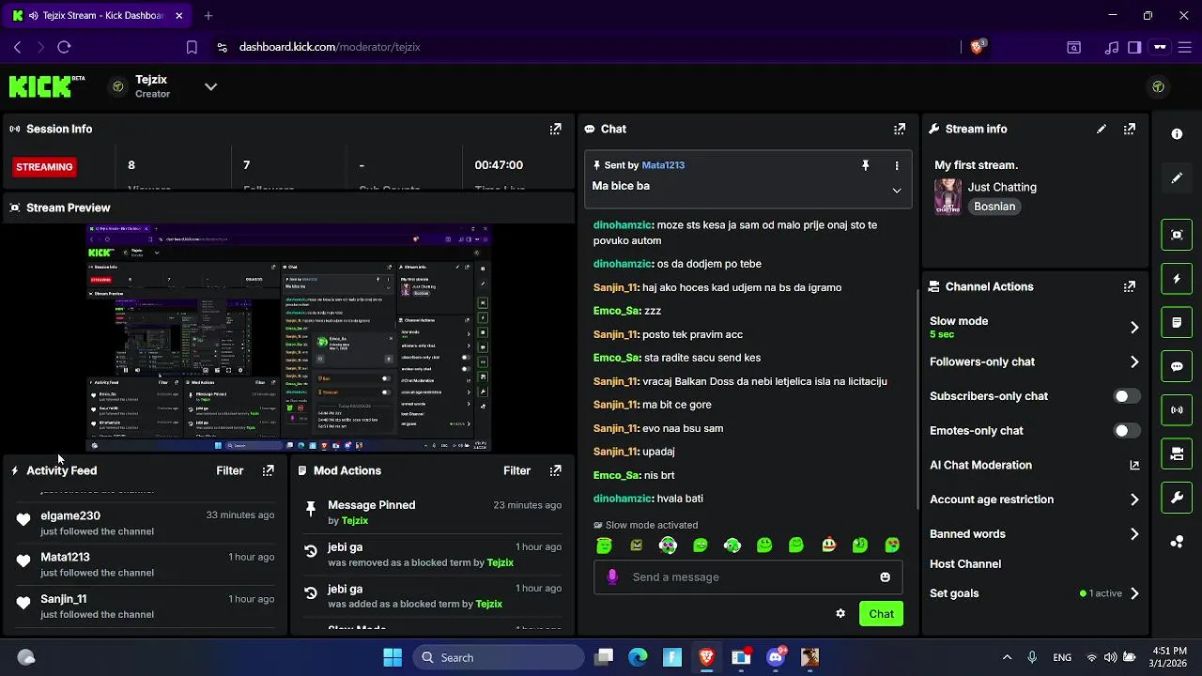Open Activity Feed Filter

230,470
